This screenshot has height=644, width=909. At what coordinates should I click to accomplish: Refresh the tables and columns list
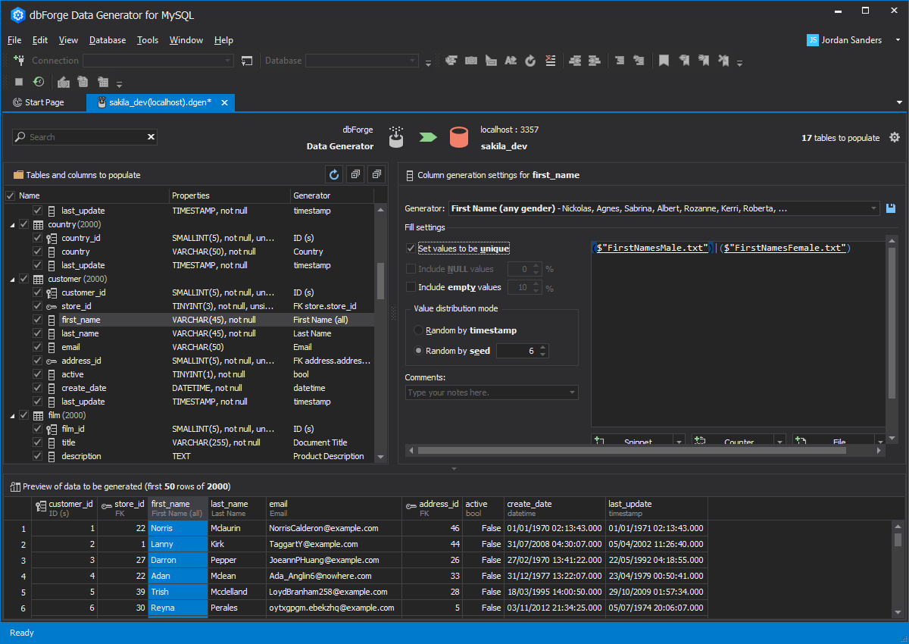[x=334, y=175]
